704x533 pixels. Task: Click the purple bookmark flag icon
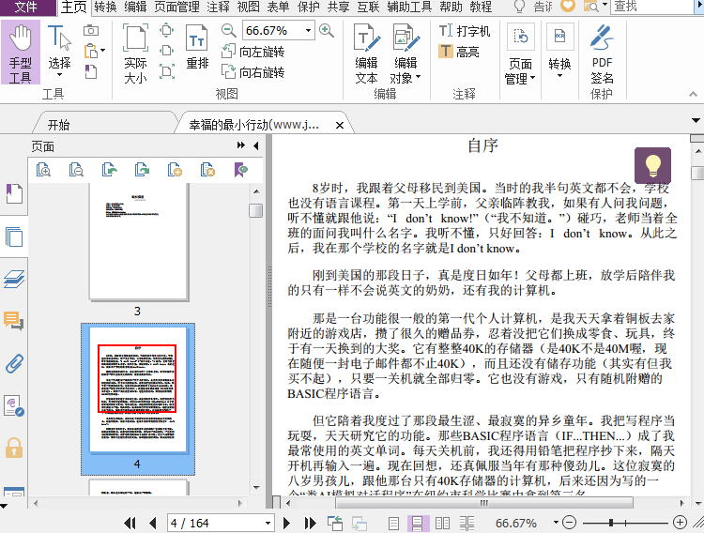[240, 170]
